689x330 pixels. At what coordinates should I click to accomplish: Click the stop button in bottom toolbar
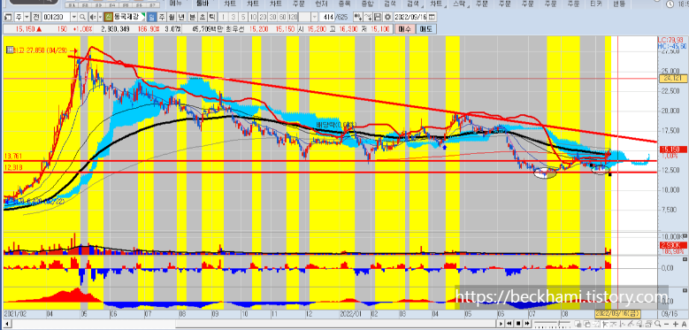pos(518,324)
